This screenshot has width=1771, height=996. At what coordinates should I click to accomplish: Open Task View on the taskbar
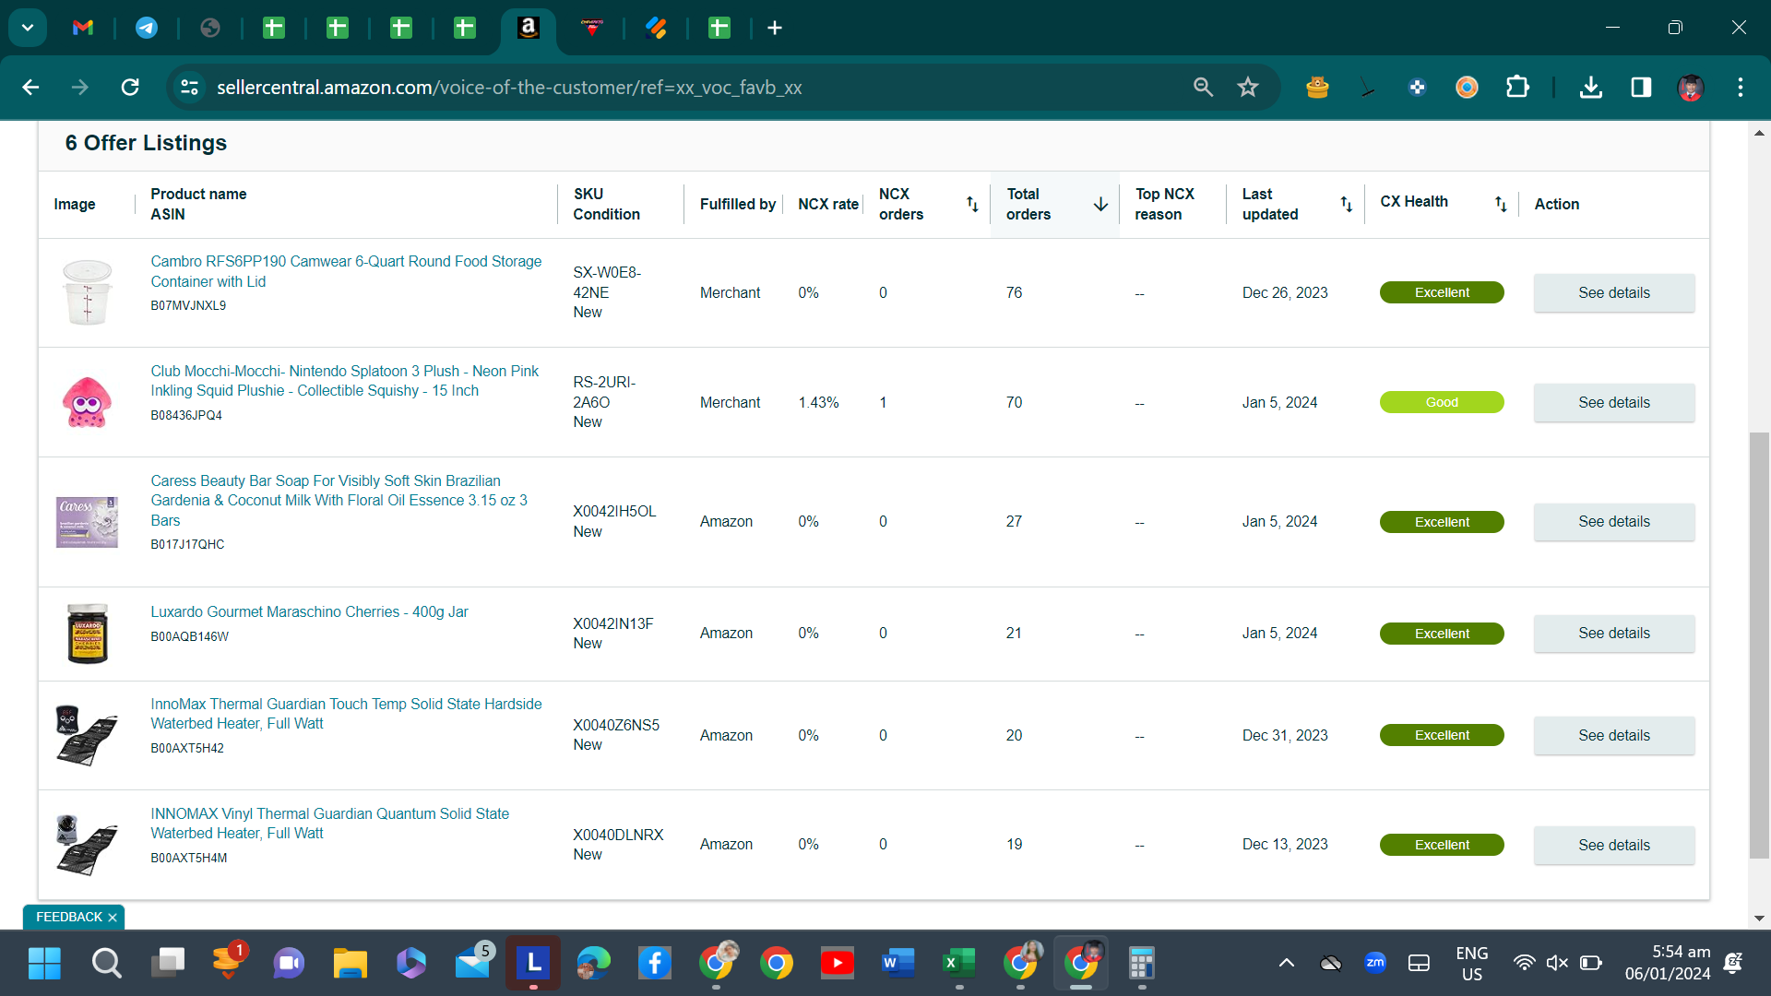click(x=167, y=963)
